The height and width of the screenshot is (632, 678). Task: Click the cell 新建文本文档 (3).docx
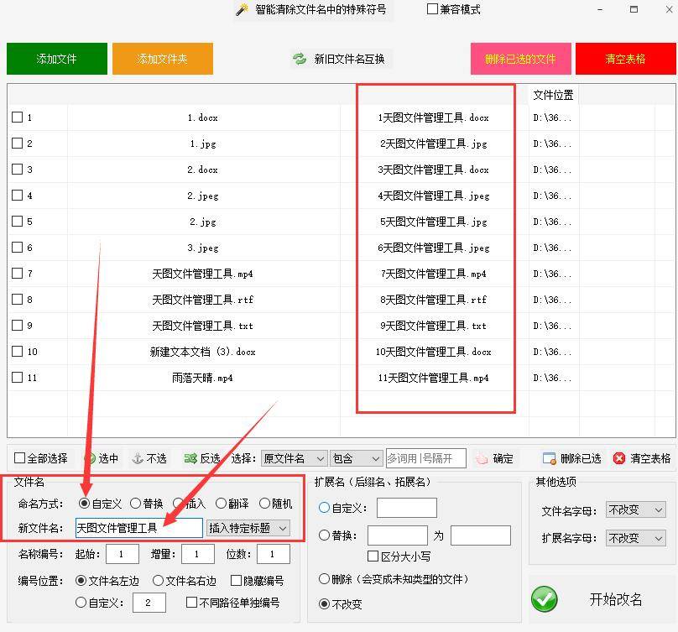[203, 352]
